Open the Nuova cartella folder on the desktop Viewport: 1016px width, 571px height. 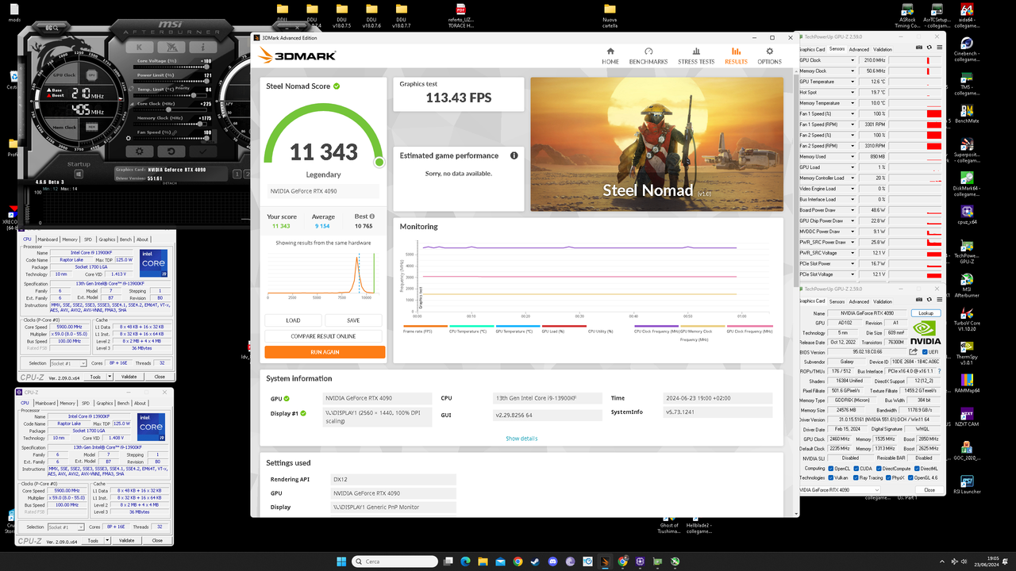[x=610, y=14]
